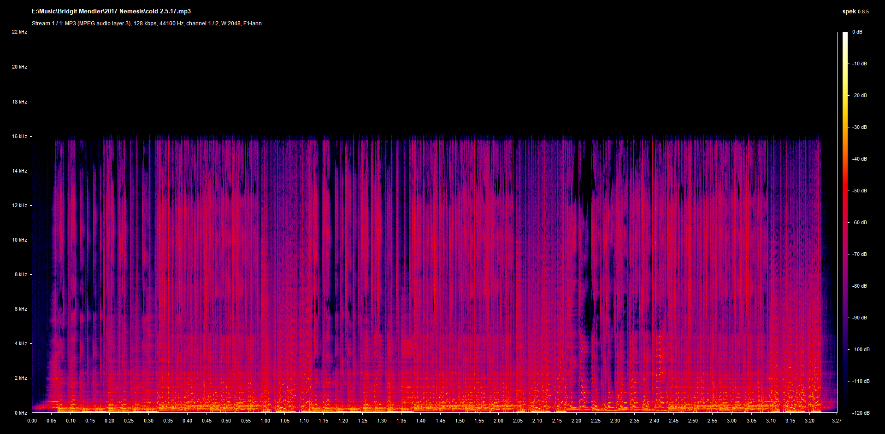The width and height of the screenshot is (885, 434).
Task: Click the -70 dB scale label
Action: [859, 254]
